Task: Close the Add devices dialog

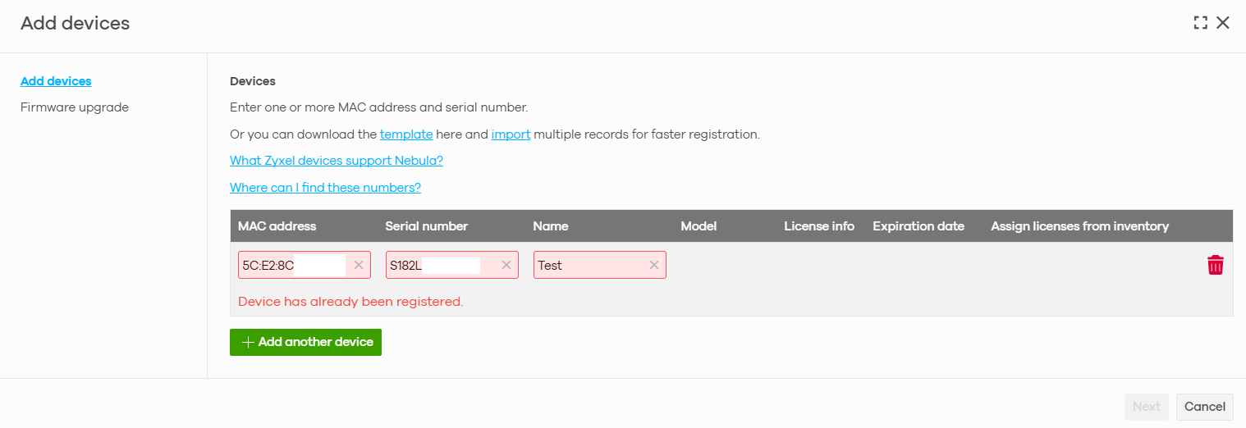Action: pyautogui.click(x=1223, y=23)
